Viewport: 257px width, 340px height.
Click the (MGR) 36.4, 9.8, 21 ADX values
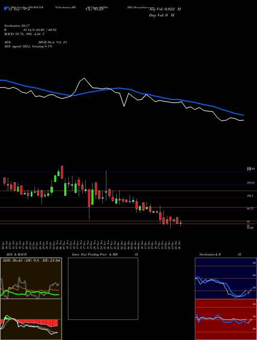click(52, 42)
